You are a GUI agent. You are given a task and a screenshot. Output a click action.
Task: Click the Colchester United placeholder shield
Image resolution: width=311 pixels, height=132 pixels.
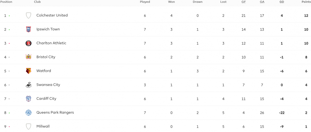pyautogui.click(x=29, y=15)
